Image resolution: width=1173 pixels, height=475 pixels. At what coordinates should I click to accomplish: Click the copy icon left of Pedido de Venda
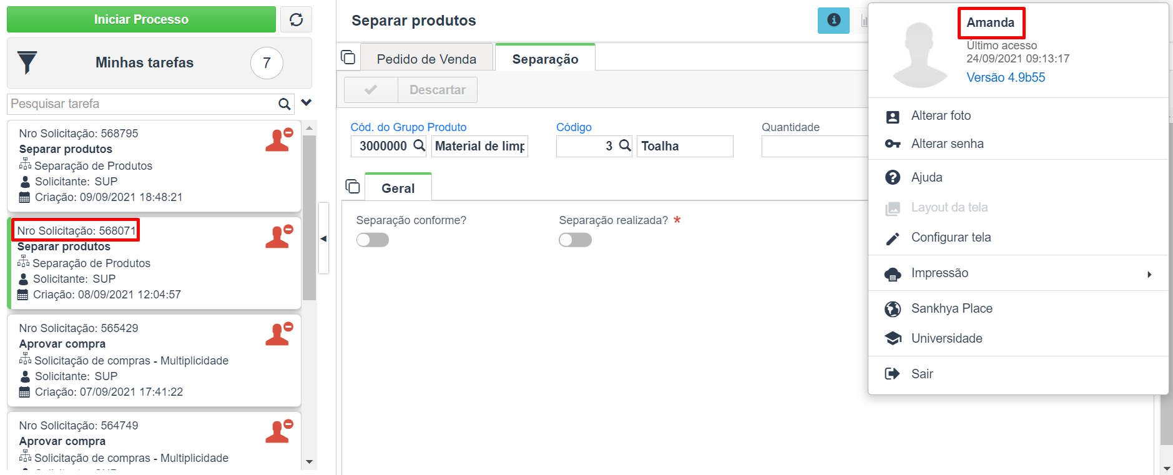(x=348, y=57)
